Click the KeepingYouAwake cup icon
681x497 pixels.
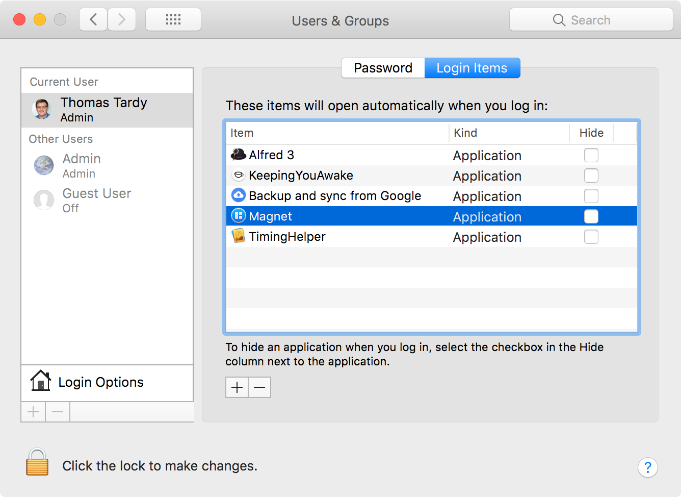coord(239,175)
